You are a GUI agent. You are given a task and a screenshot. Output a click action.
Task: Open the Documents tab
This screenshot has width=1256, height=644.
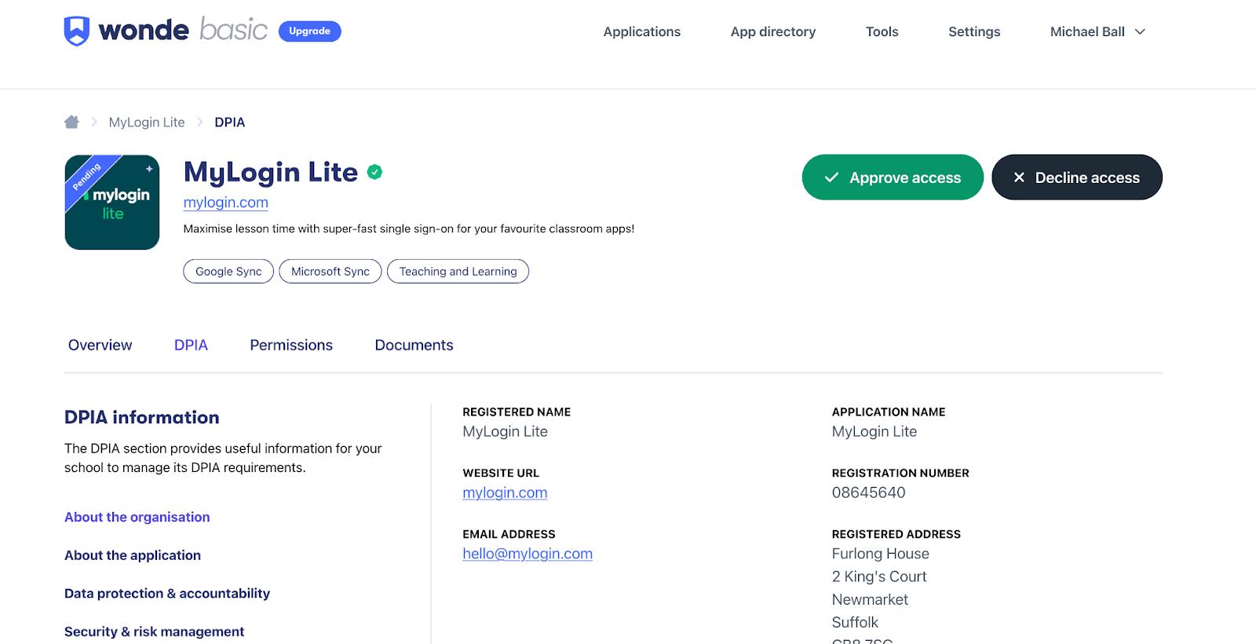tap(414, 345)
